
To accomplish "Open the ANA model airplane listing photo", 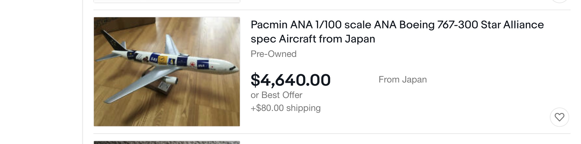I will [167, 72].
